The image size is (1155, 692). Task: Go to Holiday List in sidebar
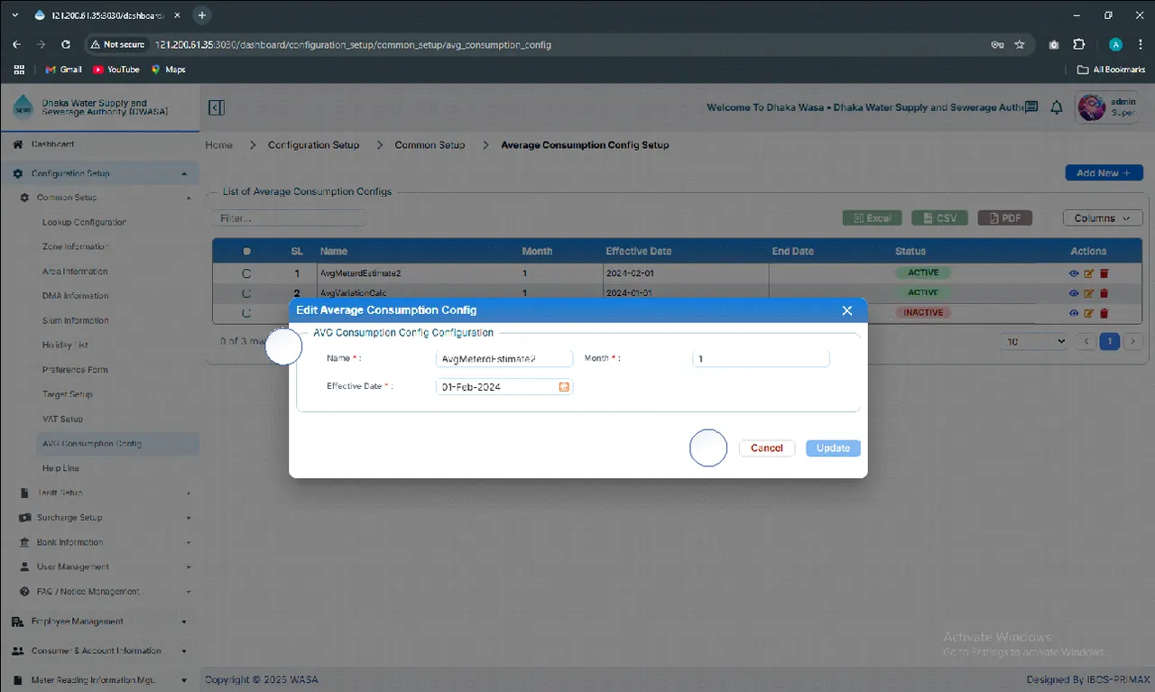coord(65,345)
